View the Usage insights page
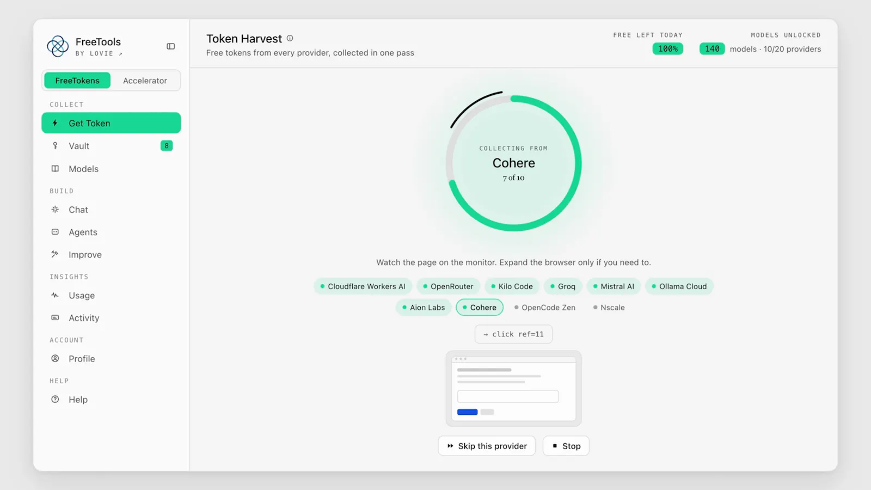 pyautogui.click(x=111, y=295)
